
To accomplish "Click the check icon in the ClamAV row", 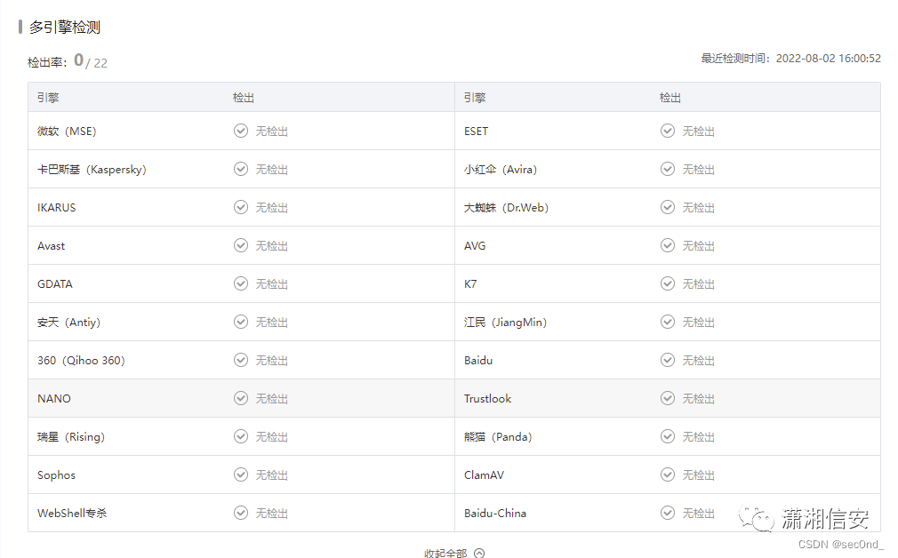I will click(668, 475).
